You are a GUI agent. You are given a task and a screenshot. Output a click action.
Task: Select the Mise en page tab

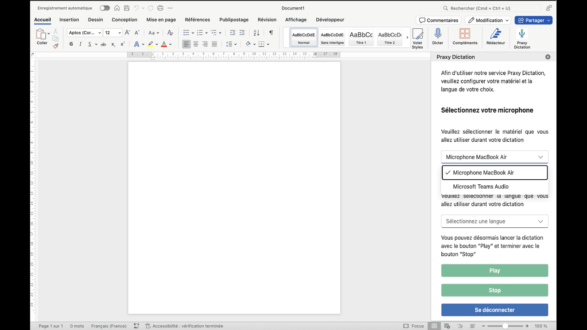pos(161,20)
